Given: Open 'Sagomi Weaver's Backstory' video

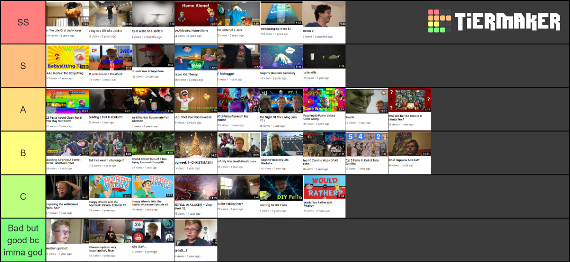Looking at the screenshot, I should (281, 65).
